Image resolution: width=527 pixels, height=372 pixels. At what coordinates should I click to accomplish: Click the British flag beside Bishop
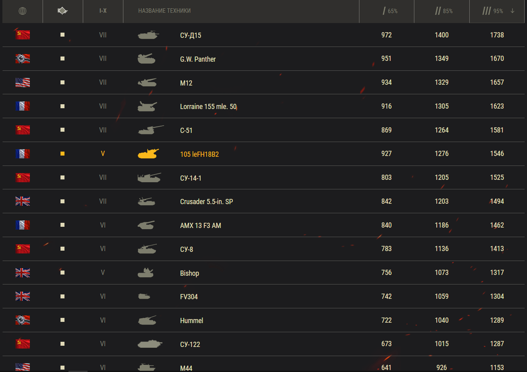tap(23, 273)
